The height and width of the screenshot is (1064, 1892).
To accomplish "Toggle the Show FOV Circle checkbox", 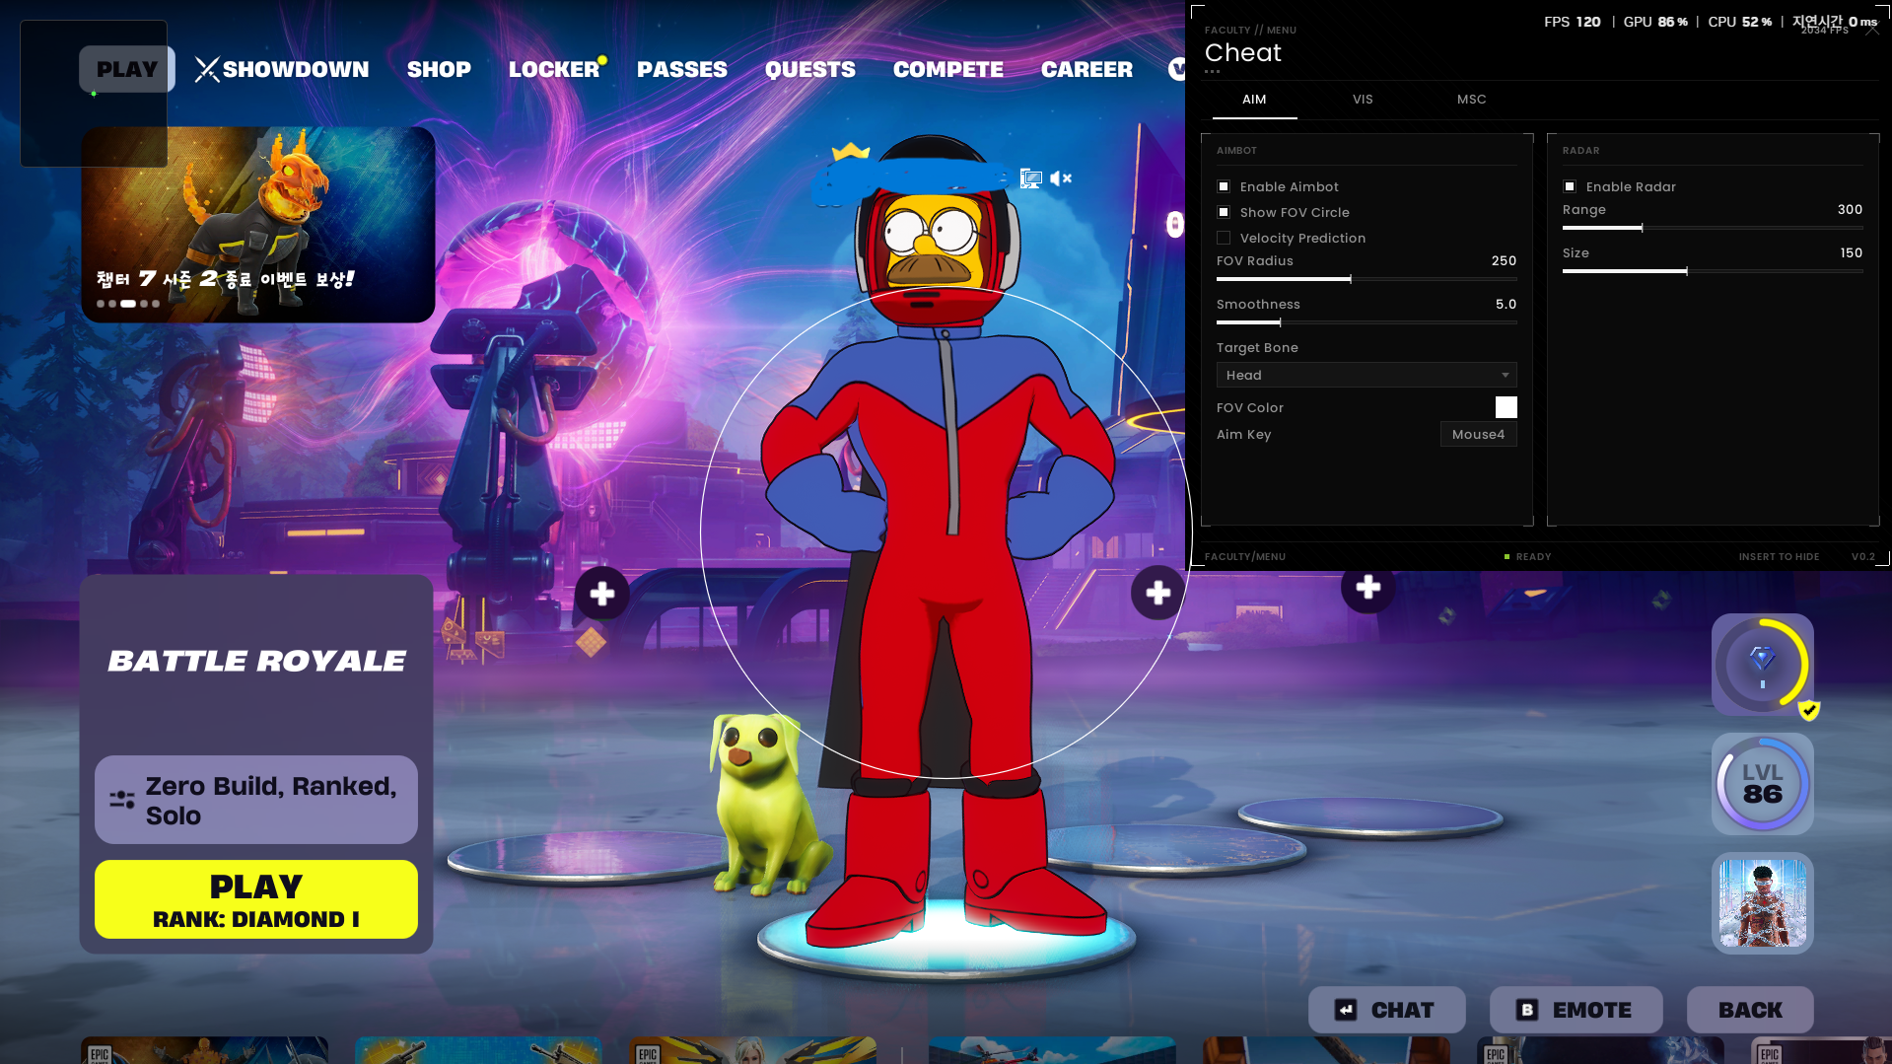I will point(1224,212).
